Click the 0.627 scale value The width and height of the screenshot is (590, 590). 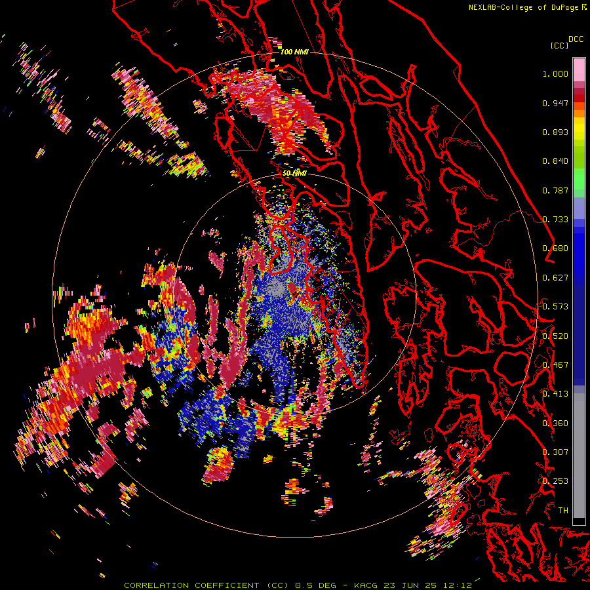pyautogui.click(x=555, y=278)
